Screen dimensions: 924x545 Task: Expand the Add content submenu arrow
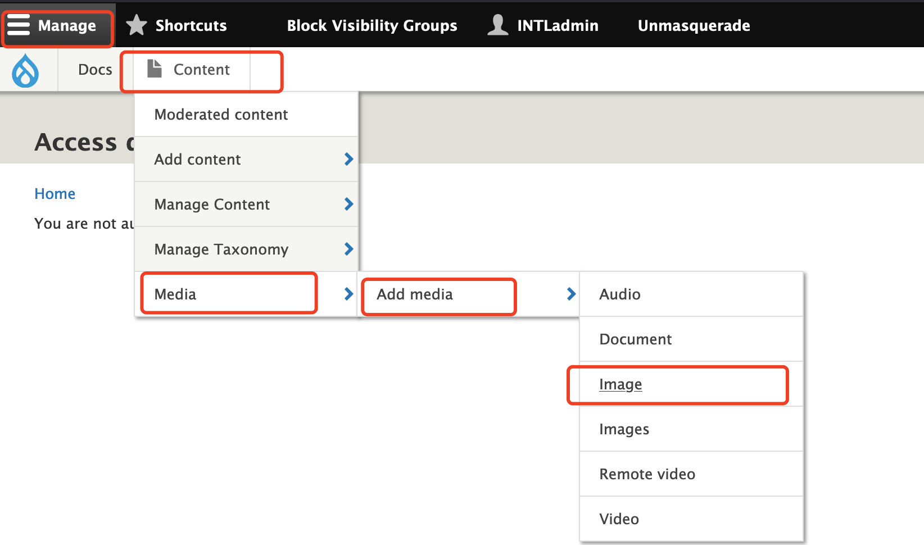click(x=348, y=160)
